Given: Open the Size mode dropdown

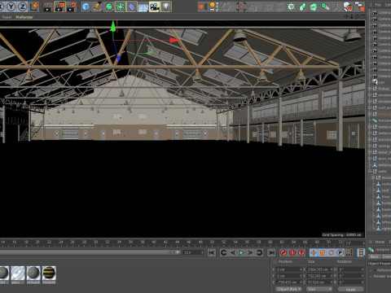Looking at the screenshot, I should point(319,289).
